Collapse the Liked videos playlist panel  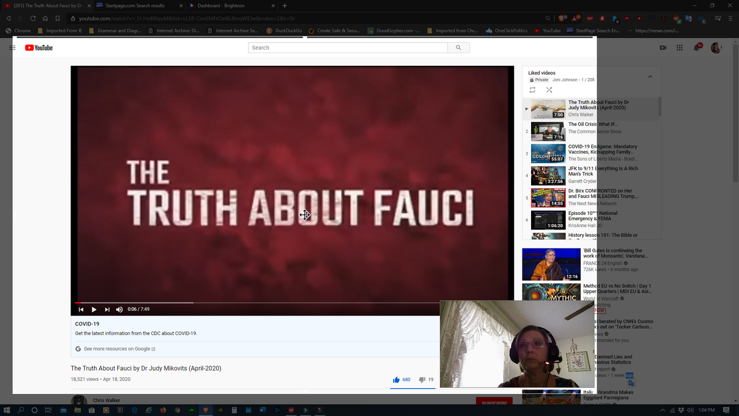(650, 77)
